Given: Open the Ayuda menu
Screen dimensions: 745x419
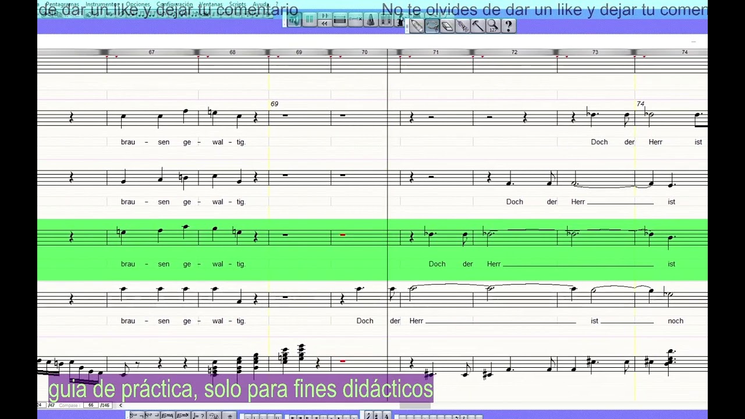Looking at the screenshot, I should coord(261,5).
